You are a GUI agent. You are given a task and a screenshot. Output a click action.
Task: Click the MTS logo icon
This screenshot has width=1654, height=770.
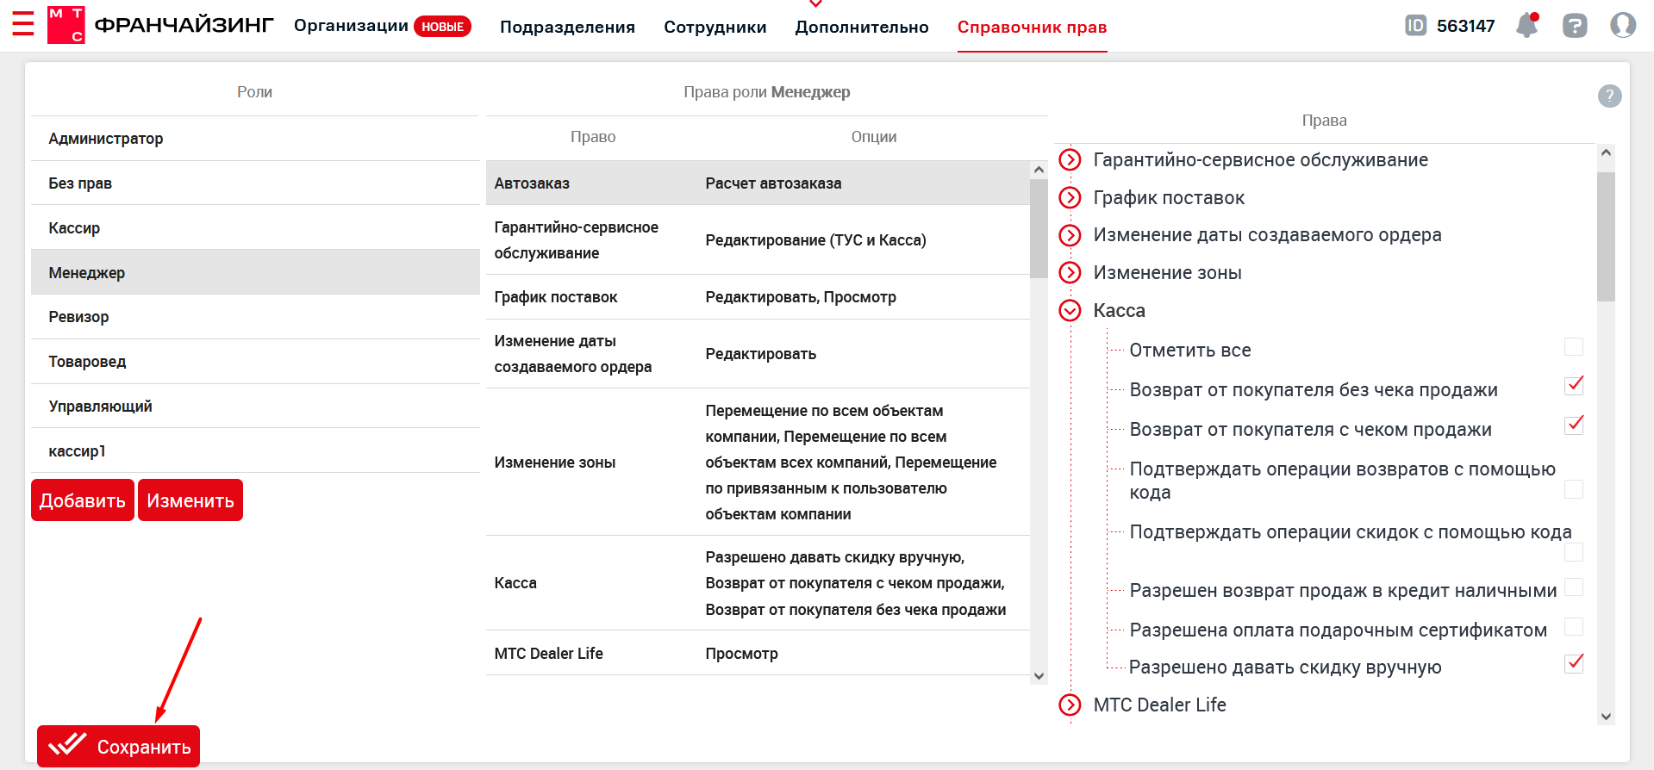(66, 25)
